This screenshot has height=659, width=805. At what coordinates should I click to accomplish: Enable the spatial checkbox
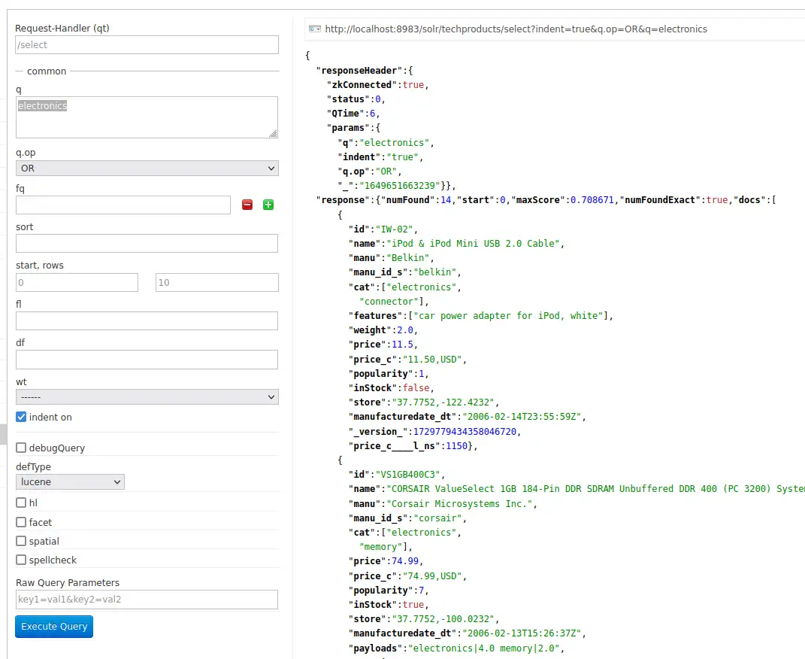[x=21, y=542]
